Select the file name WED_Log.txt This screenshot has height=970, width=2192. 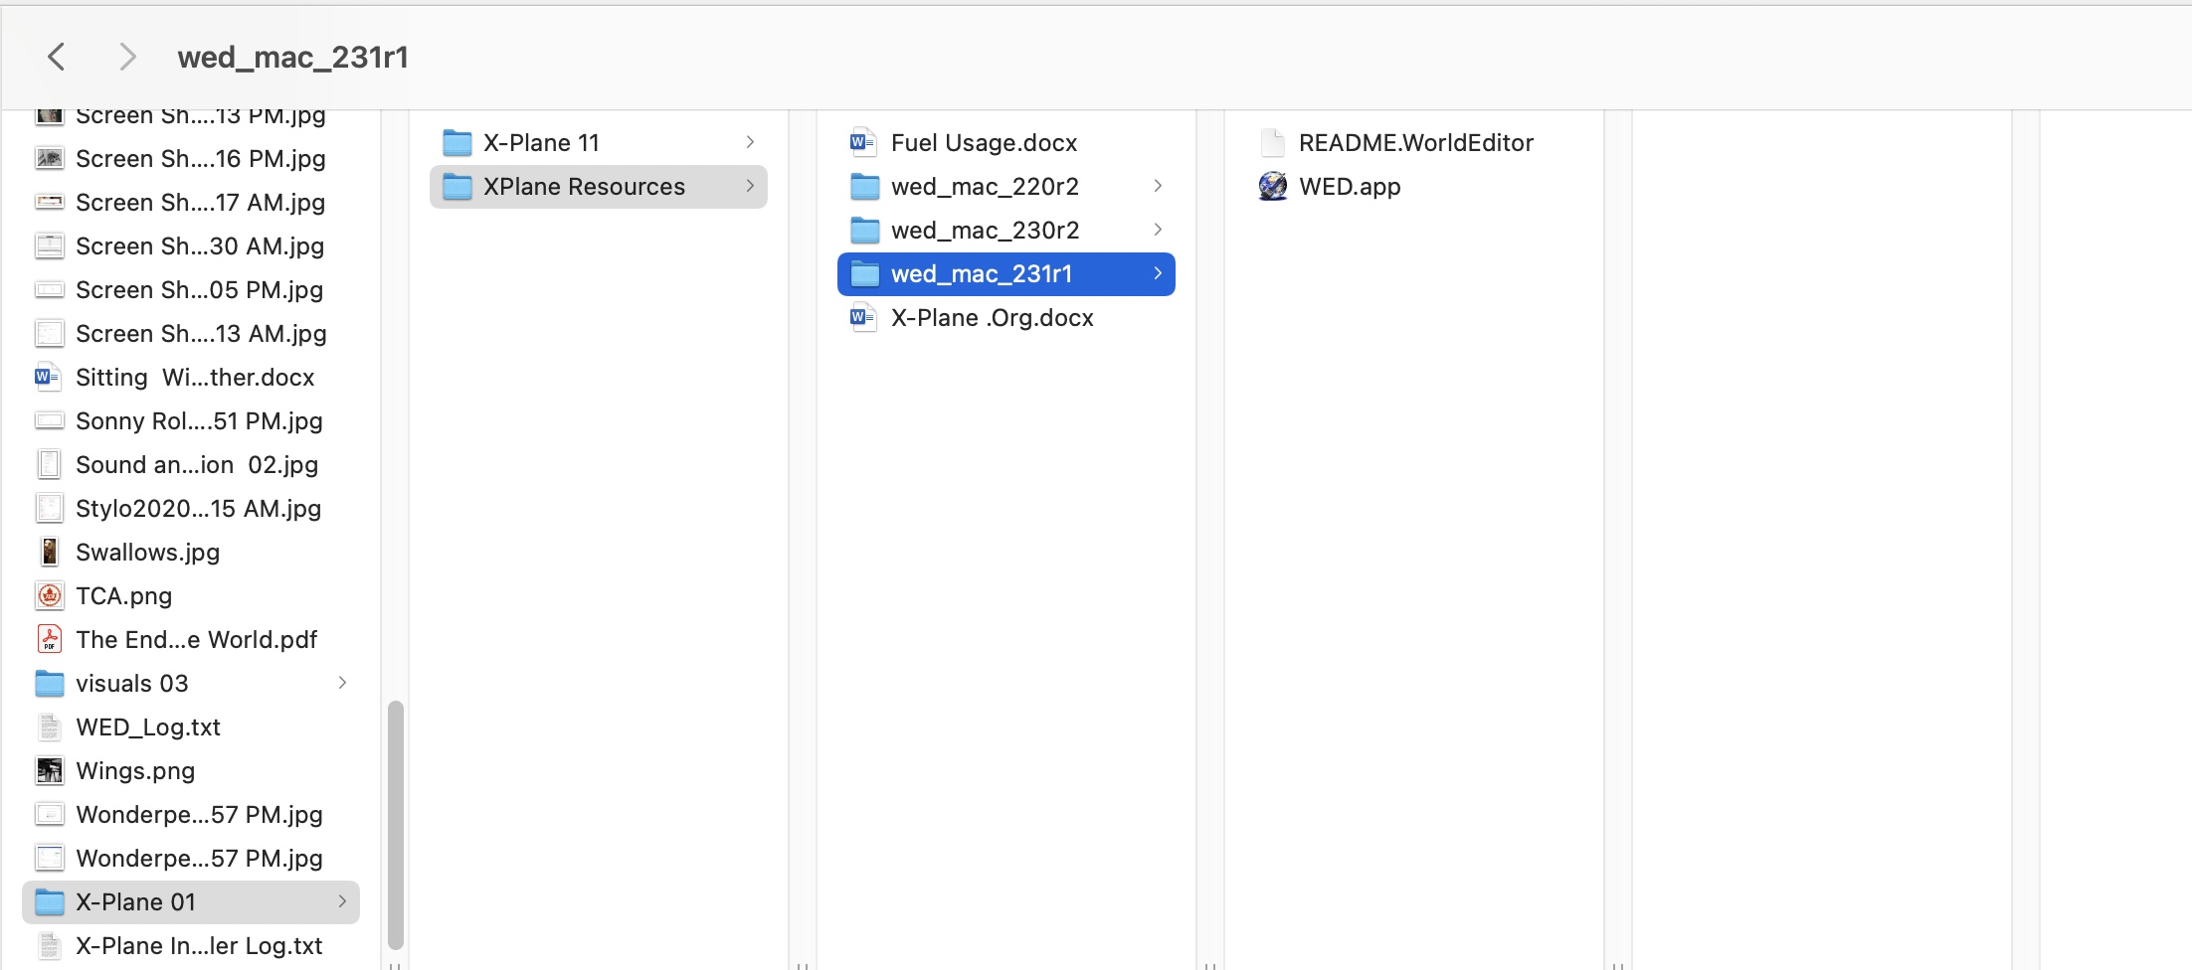tap(148, 727)
